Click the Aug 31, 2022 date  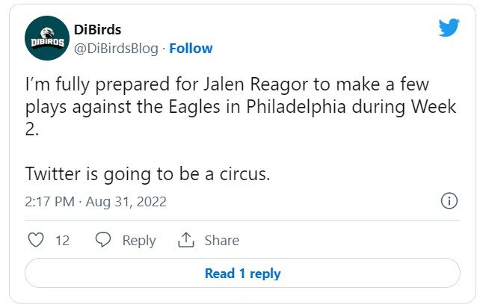(127, 201)
